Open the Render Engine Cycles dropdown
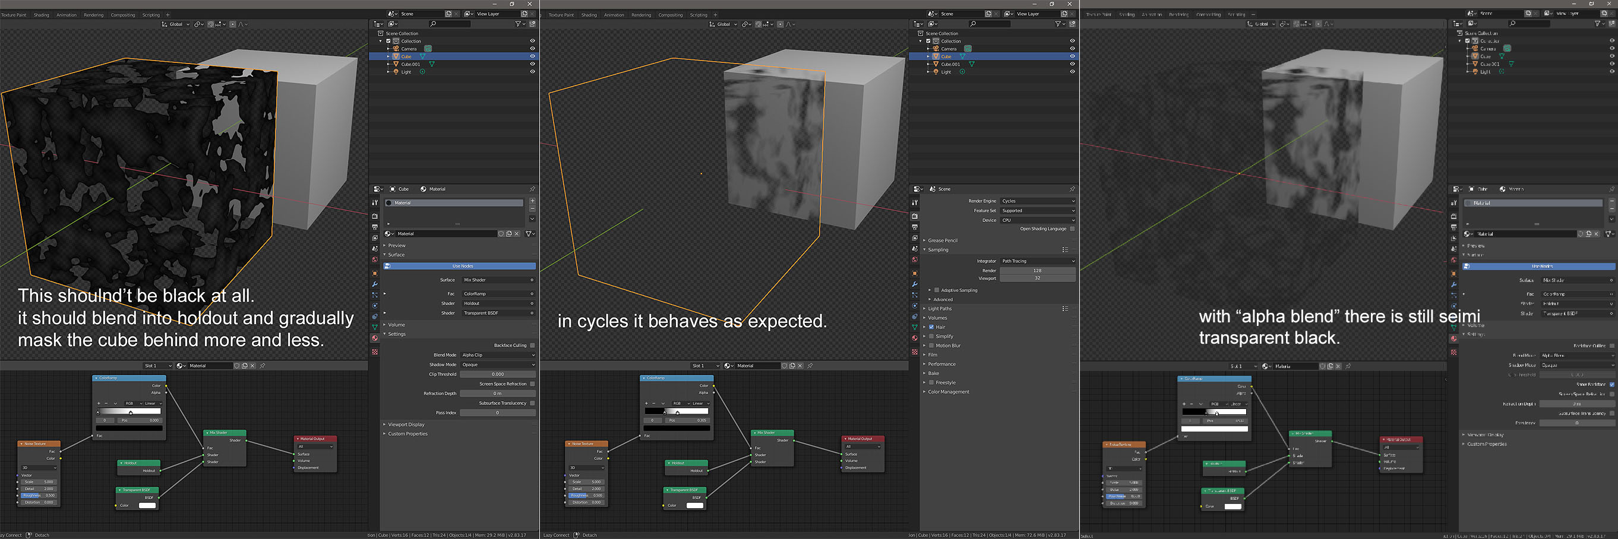Viewport: 1618px width, 539px height. (1038, 201)
